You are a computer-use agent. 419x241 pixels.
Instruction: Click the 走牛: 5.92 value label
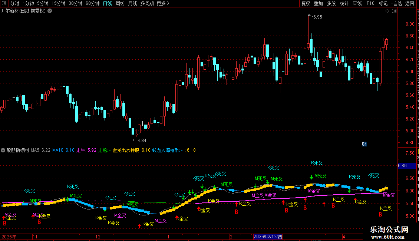point(86,150)
